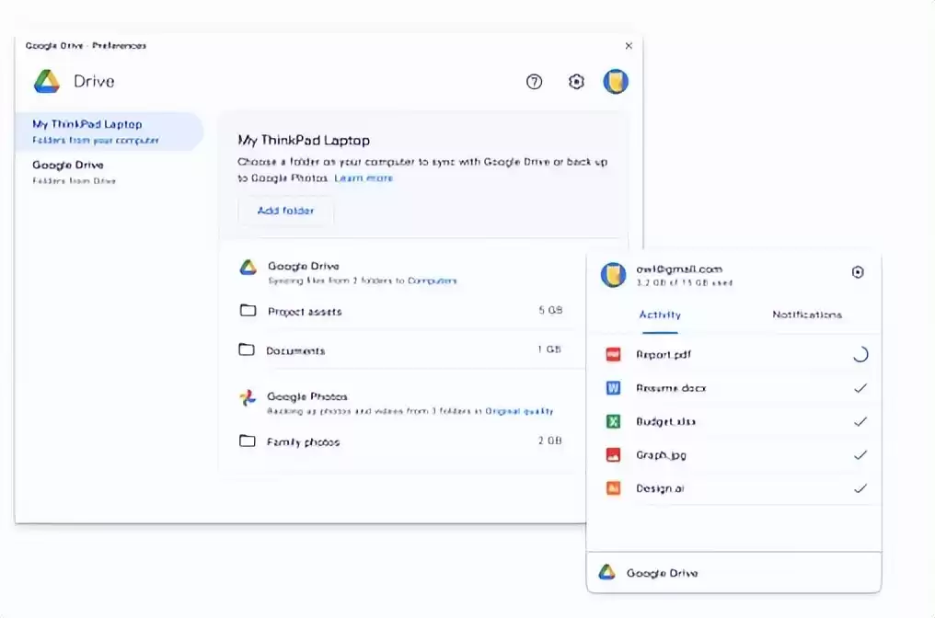The image size is (935, 618).
Task: Follow the Learn more link
Action: click(x=364, y=177)
